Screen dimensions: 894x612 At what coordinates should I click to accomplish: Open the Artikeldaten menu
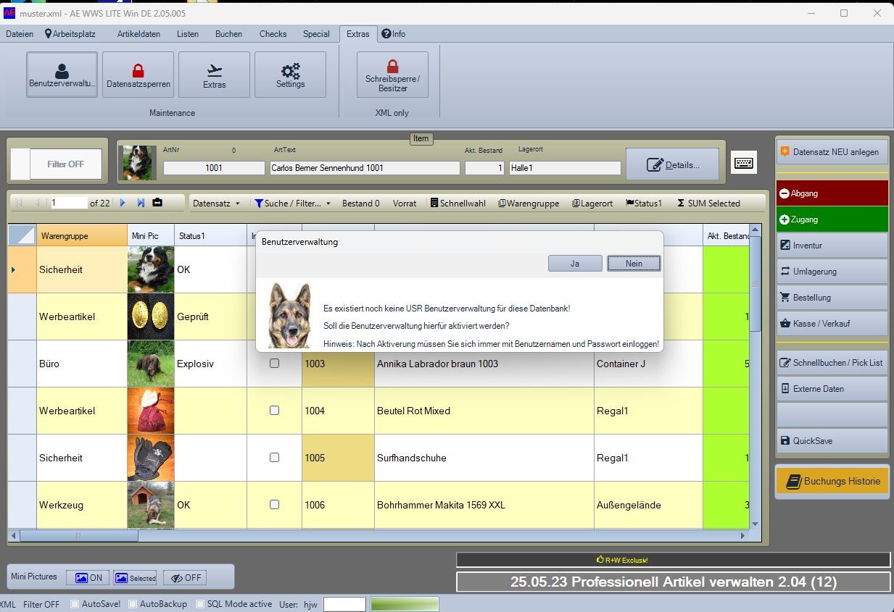138,34
